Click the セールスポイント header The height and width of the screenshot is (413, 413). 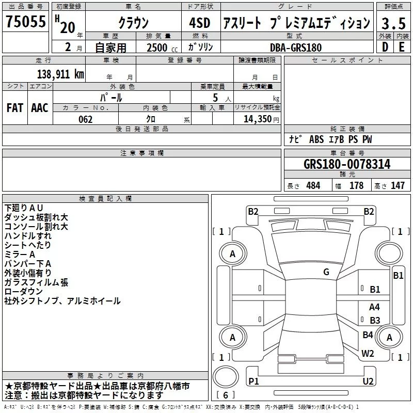pos(347,60)
